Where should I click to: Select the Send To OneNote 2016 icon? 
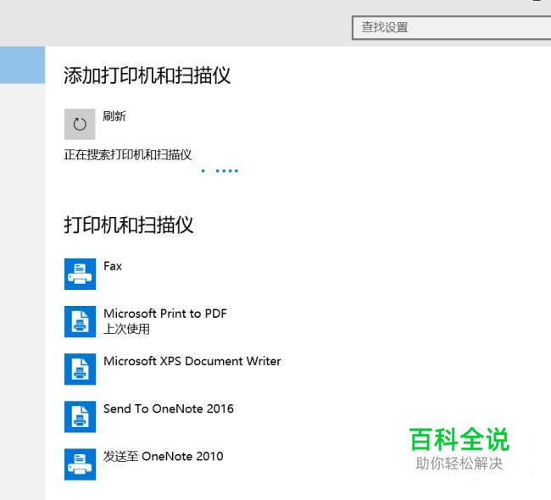point(81,417)
